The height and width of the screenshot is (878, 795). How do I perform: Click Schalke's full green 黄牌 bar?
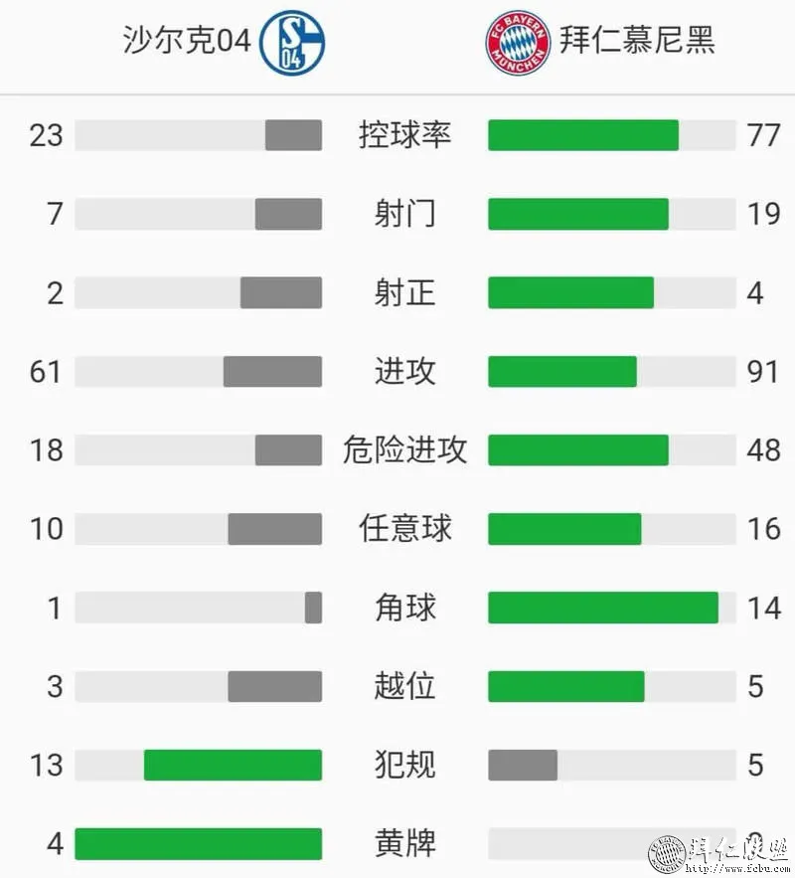point(198,844)
